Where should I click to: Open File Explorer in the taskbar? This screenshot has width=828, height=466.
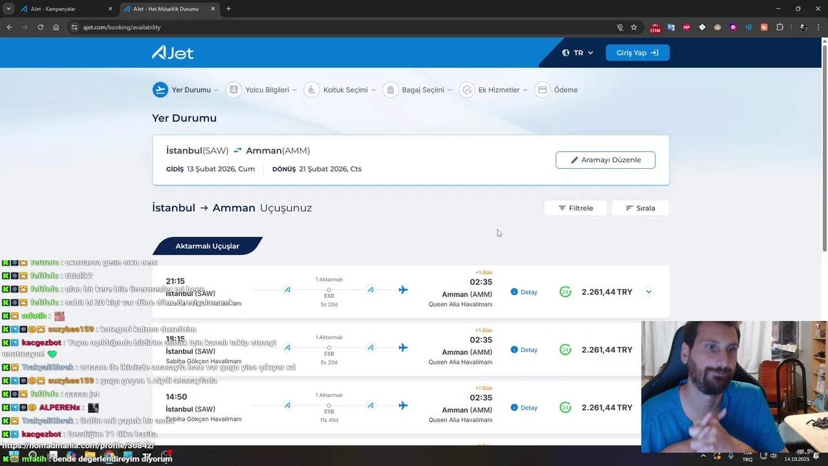pyautogui.click(x=90, y=456)
